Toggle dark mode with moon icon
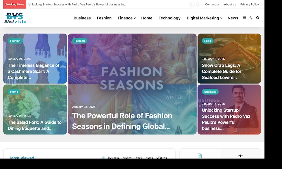The height and width of the screenshot is (169, 282). coord(251,18)
